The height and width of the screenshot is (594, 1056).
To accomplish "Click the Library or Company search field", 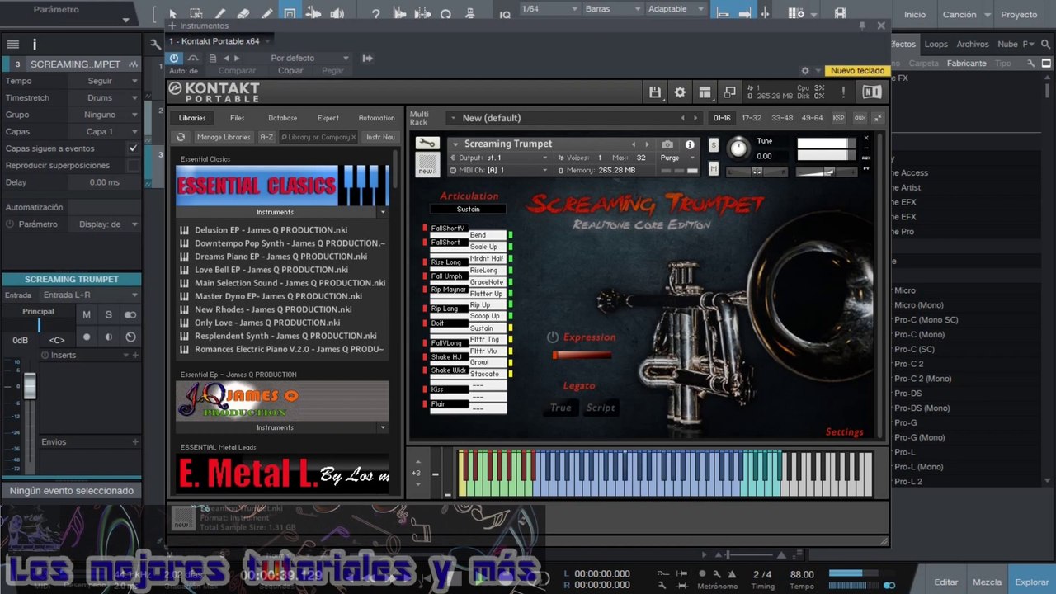I will [x=318, y=137].
